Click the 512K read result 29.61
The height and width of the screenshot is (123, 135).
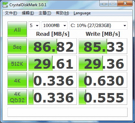tap(53, 63)
